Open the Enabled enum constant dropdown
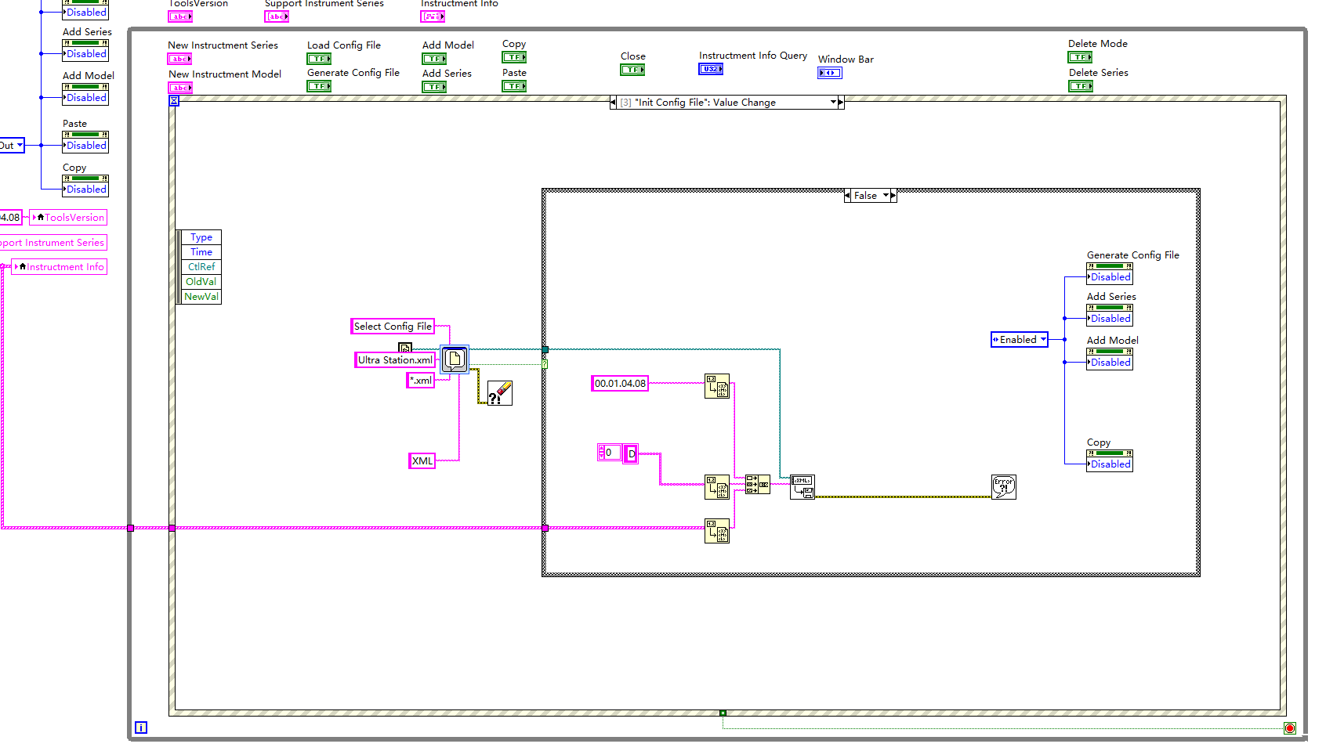Image resolution: width=1326 pixels, height=751 pixels. [1043, 340]
